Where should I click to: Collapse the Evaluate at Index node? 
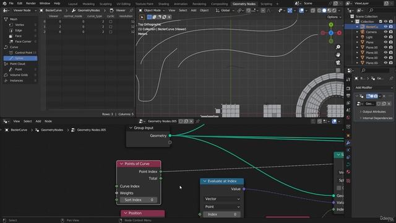point(205,181)
